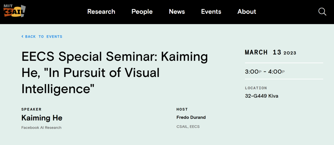
Task: Click the 32-G449 Kiva location text
Action: pyautogui.click(x=262, y=96)
